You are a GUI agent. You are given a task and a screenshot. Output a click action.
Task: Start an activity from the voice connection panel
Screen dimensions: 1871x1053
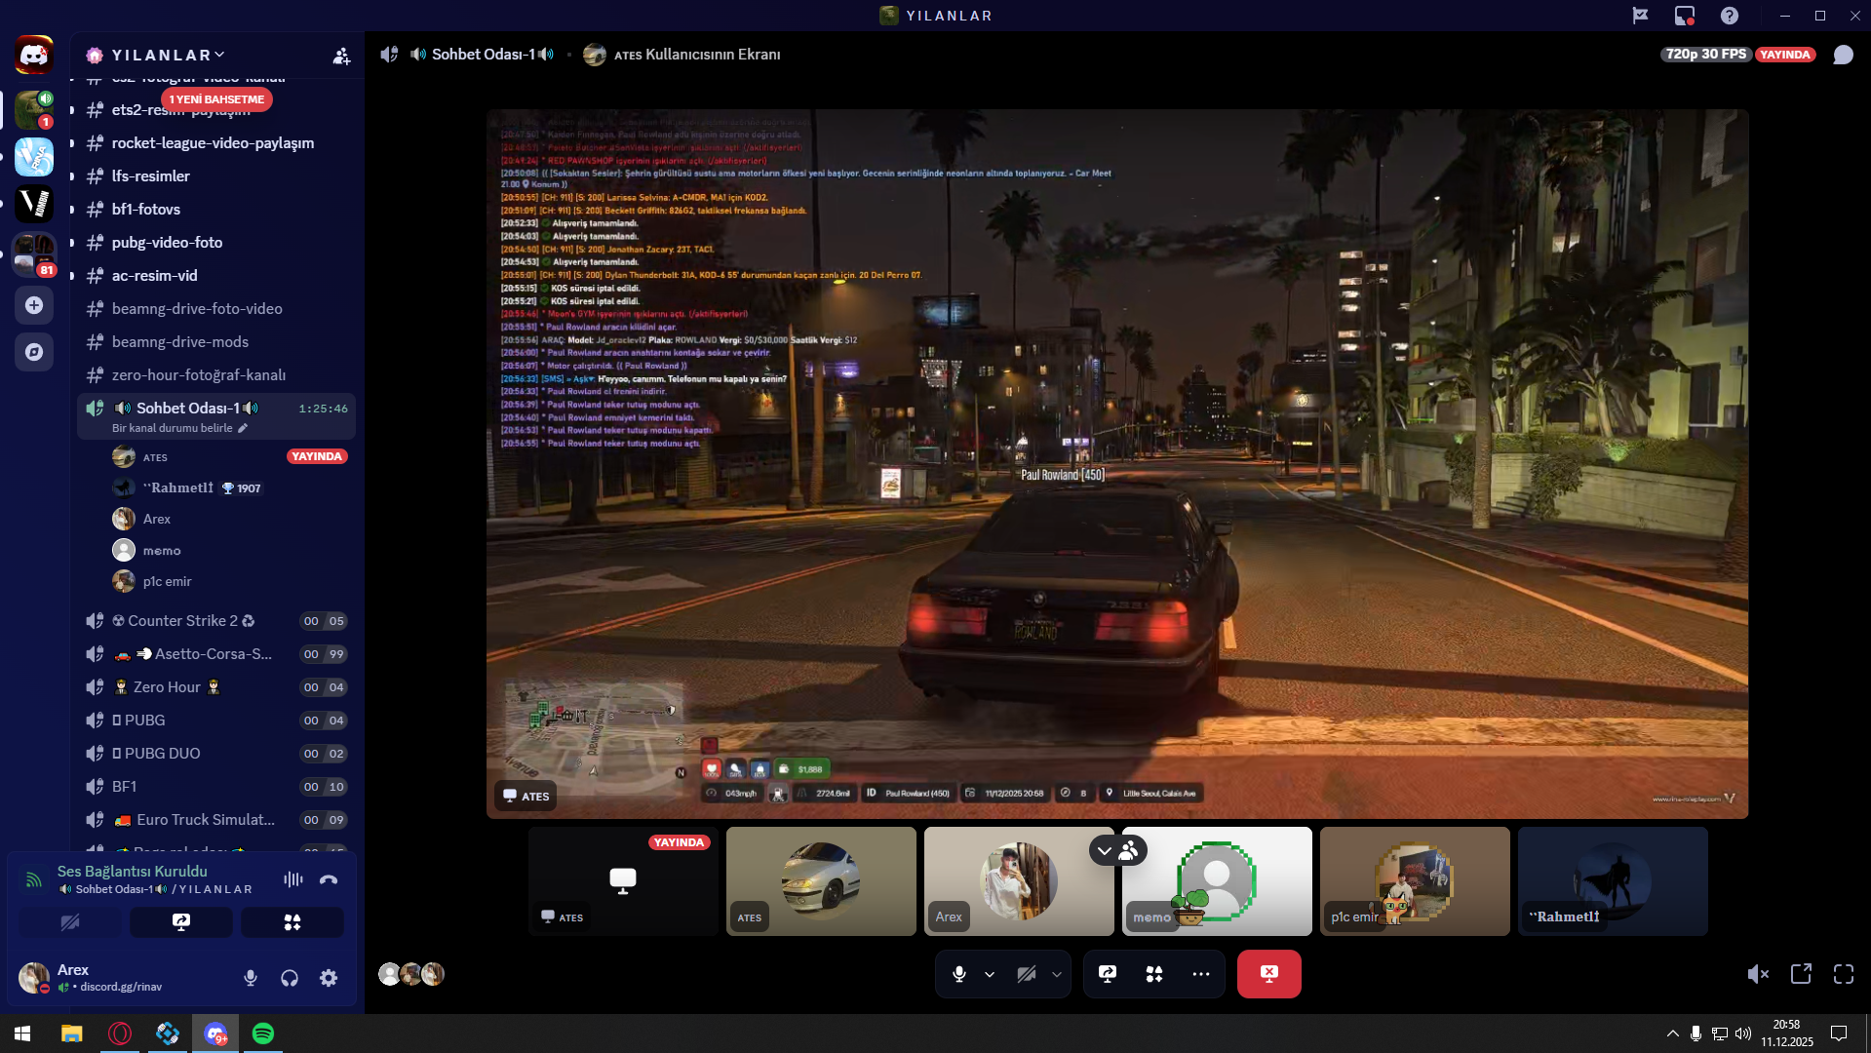point(292,922)
